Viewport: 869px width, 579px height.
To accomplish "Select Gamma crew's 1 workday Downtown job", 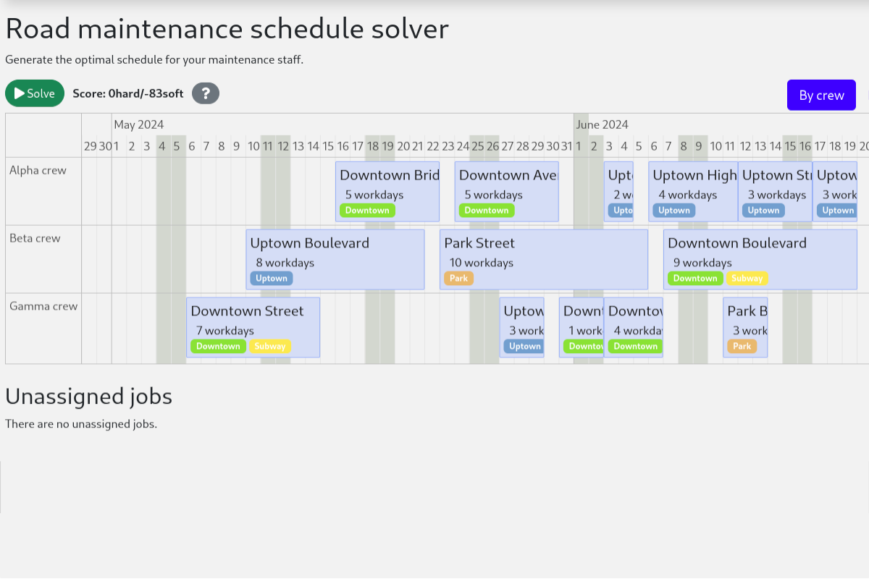I will pos(582,327).
